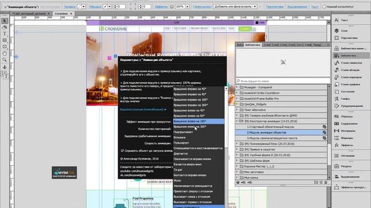The image size is (371, 208).
Task: Open the Гиперссылки link
Action: [x=202, y=7]
